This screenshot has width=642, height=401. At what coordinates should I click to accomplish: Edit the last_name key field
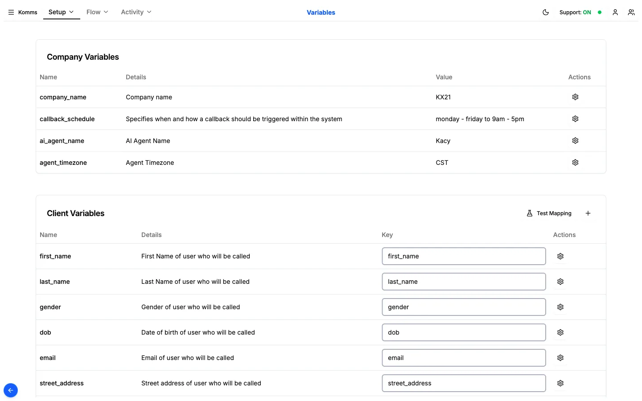point(464,282)
